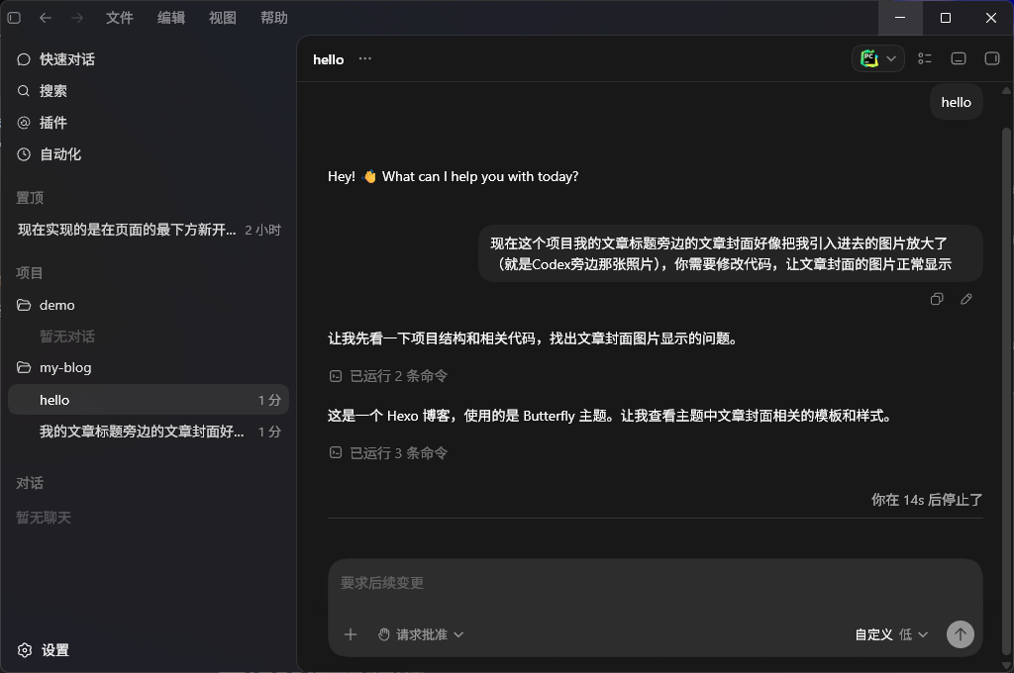Expand 已运行 3 条命令
Viewport: 1014px width, 673px height.
(x=388, y=453)
